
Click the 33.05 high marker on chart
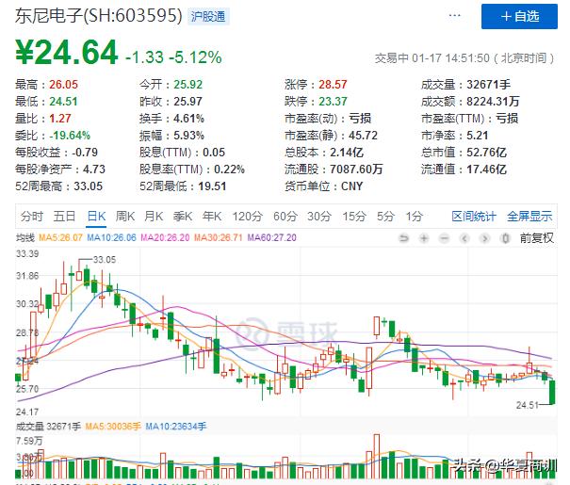pyautogui.click(x=105, y=260)
